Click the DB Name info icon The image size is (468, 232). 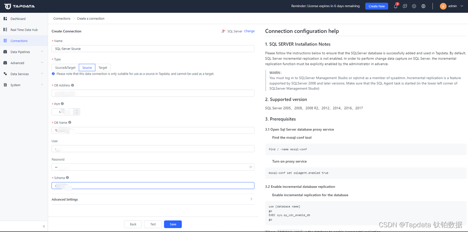(70, 123)
